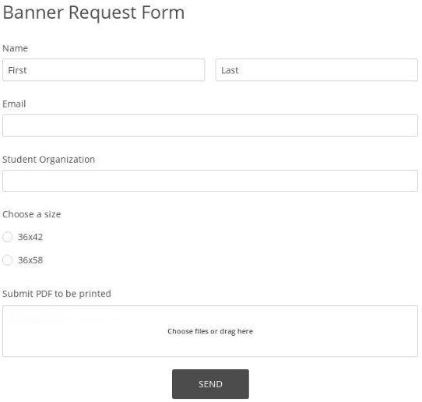Click 'Submit PDF to be printed' label
Image resolution: width=422 pixels, height=402 pixels.
(57, 294)
